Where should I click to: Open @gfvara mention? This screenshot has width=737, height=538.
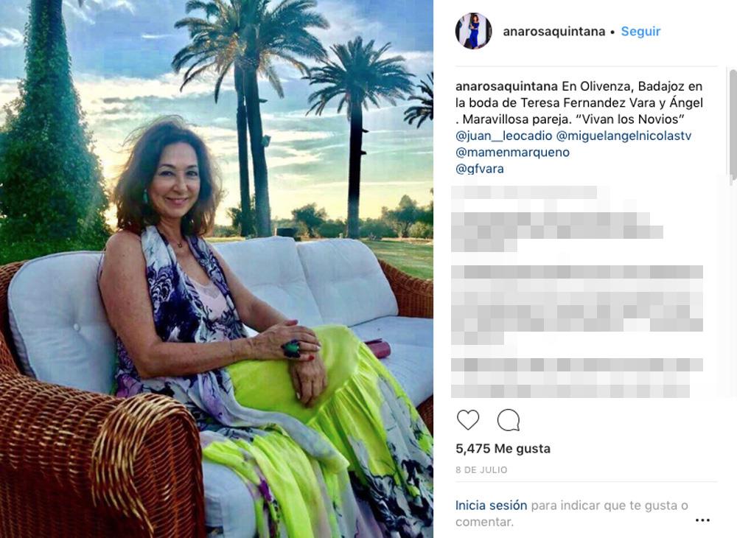point(480,169)
